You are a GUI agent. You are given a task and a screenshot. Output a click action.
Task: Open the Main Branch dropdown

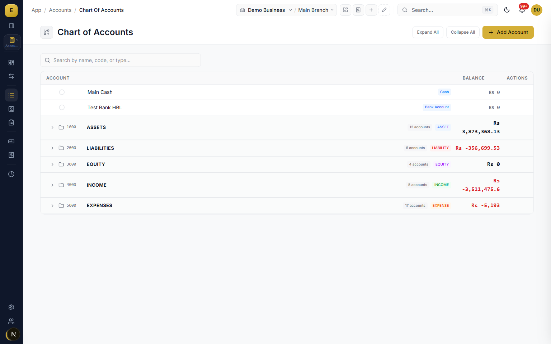(x=316, y=10)
